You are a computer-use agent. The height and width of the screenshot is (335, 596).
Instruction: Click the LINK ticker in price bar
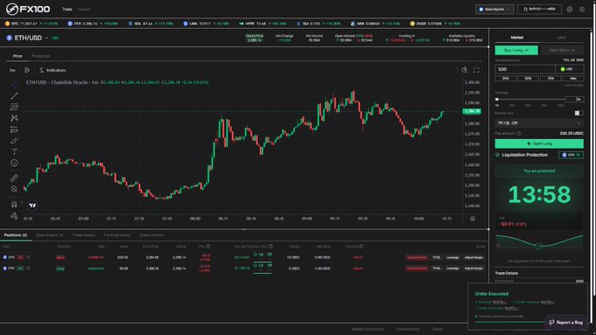pos(206,24)
